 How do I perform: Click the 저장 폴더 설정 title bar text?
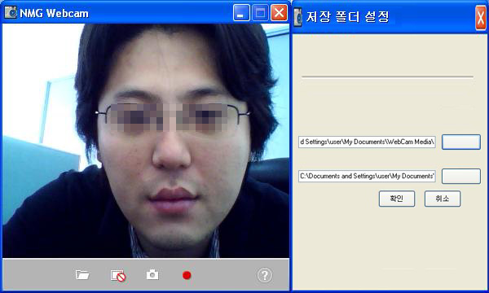(x=347, y=17)
